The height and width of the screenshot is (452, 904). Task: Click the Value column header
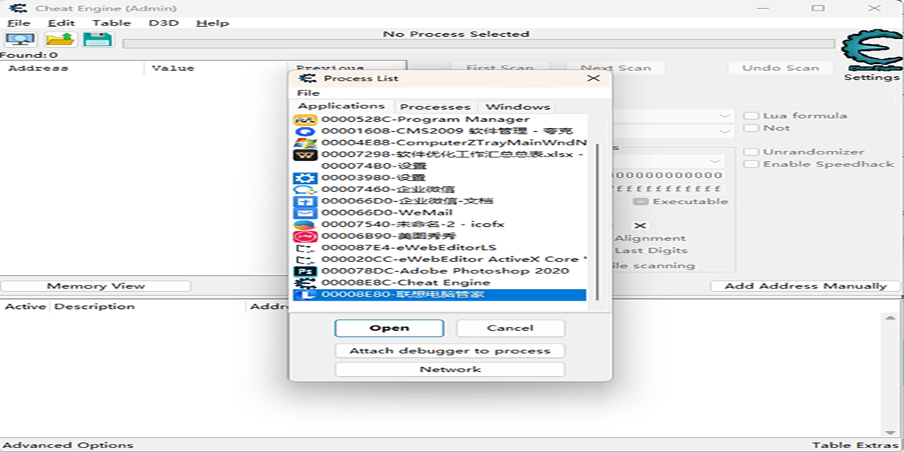pyautogui.click(x=173, y=68)
